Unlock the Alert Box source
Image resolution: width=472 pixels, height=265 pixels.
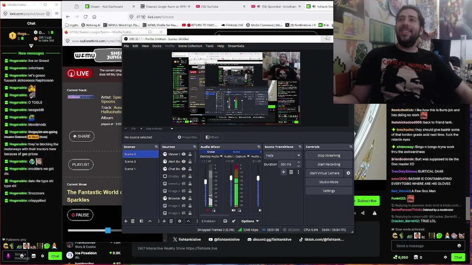point(190,162)
